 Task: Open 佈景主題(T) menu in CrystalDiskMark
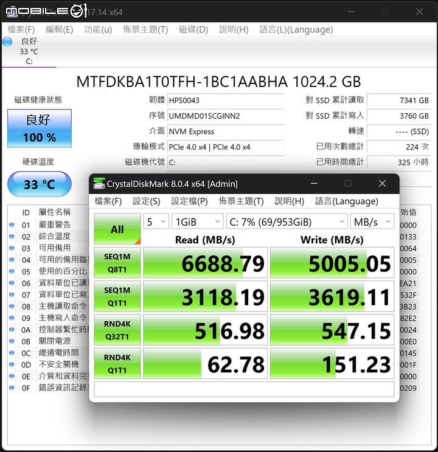tap(241, 201)
